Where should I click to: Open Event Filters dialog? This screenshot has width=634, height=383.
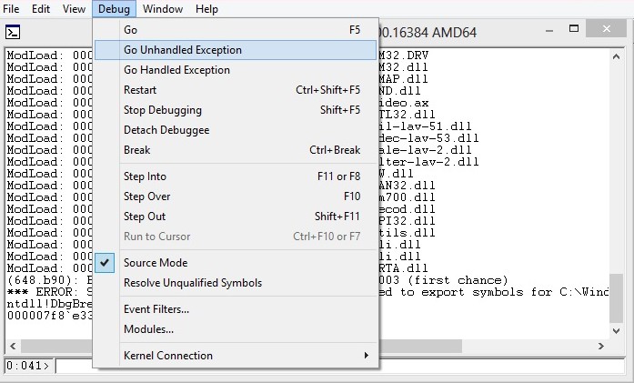click(156, 309)
